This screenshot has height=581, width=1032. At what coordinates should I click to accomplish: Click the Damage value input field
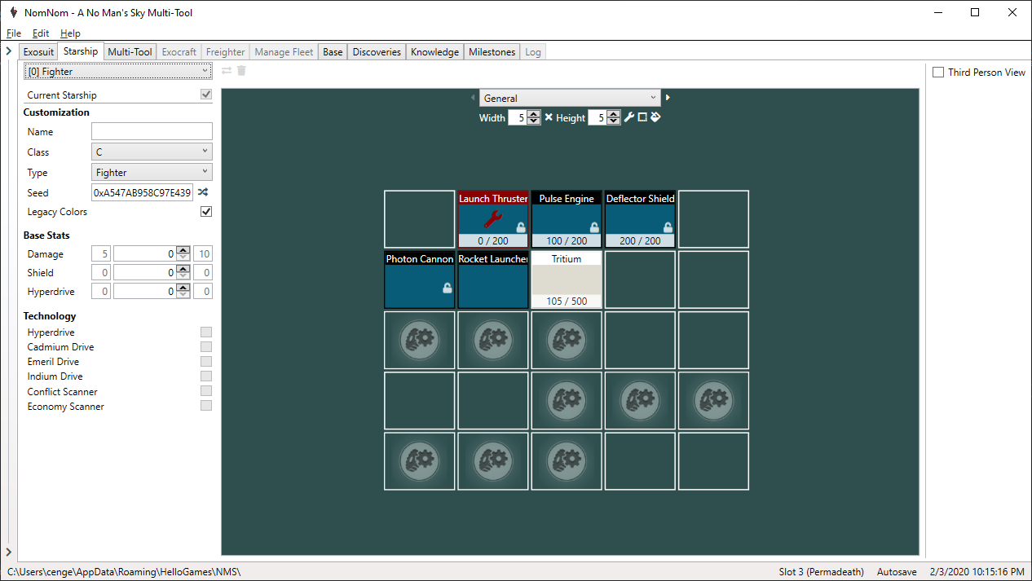tap(145, 254)
